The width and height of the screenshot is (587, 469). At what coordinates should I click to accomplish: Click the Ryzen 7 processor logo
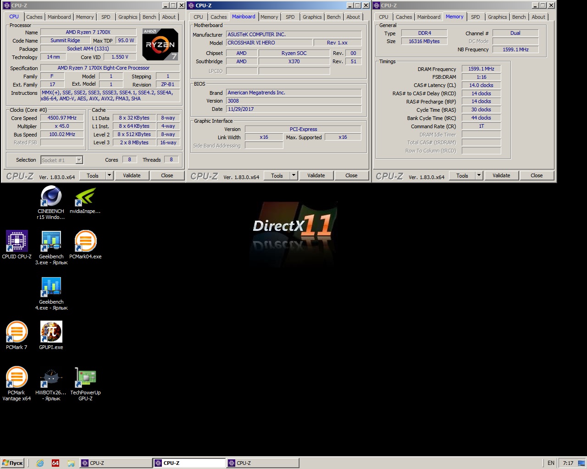pos(160,44)
